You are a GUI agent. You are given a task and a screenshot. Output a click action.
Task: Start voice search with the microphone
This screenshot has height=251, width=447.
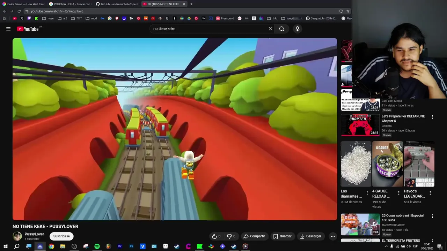[298, 29]
